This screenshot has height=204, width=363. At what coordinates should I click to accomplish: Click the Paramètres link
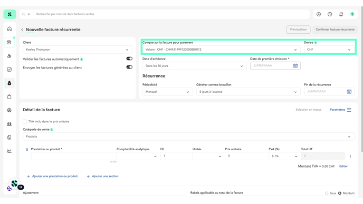click(337, 110)
